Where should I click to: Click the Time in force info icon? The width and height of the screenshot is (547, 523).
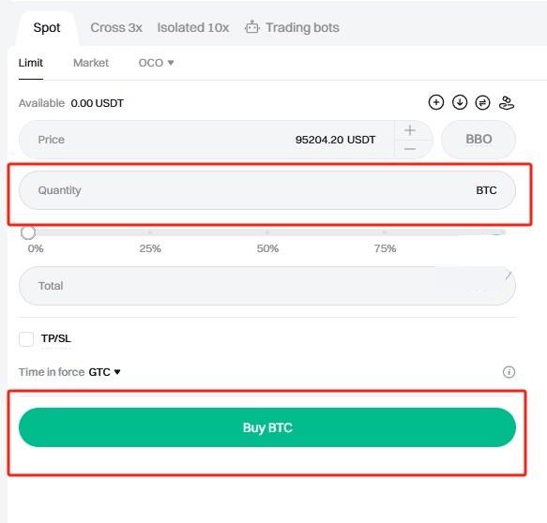[509, 372]
